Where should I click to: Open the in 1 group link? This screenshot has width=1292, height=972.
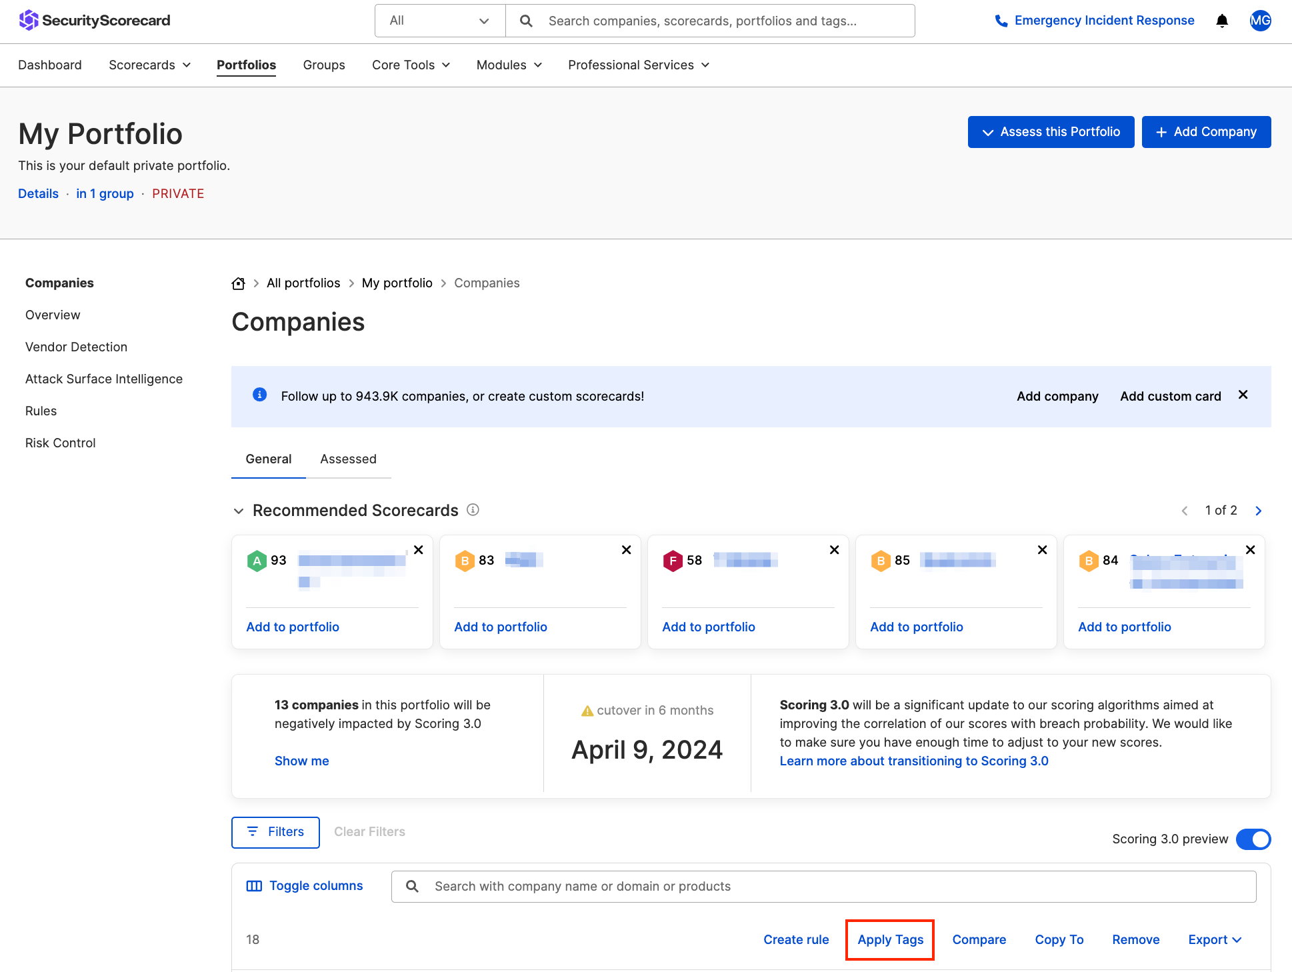(105, 193)
